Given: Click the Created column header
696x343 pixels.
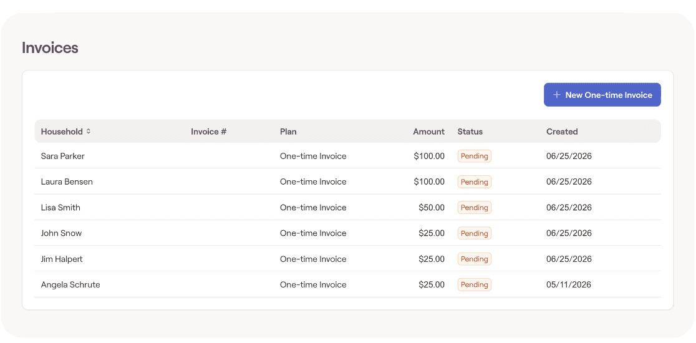Looking at the screenshot, I should tap(562, 132).
